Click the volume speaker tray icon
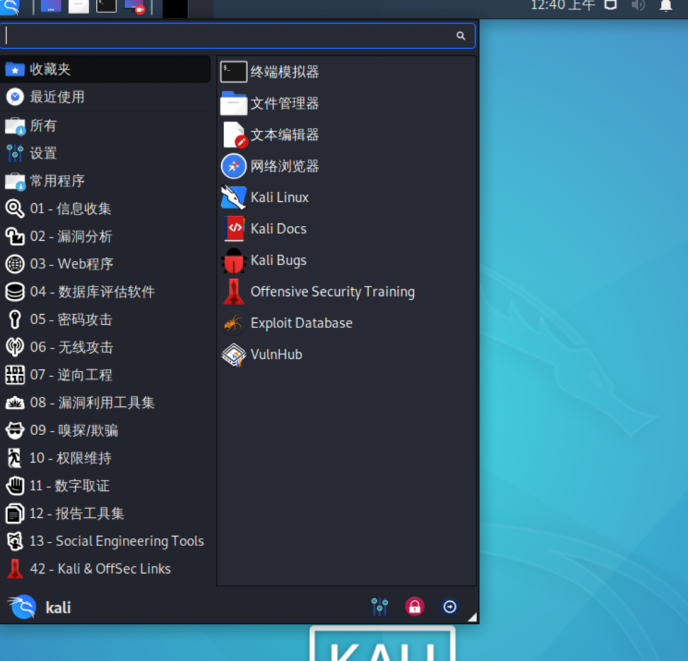The image size is (688, 661). click(x=638, y=5)
